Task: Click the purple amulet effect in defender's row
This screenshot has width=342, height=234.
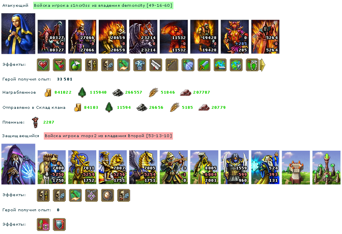Action: [91, 195]
